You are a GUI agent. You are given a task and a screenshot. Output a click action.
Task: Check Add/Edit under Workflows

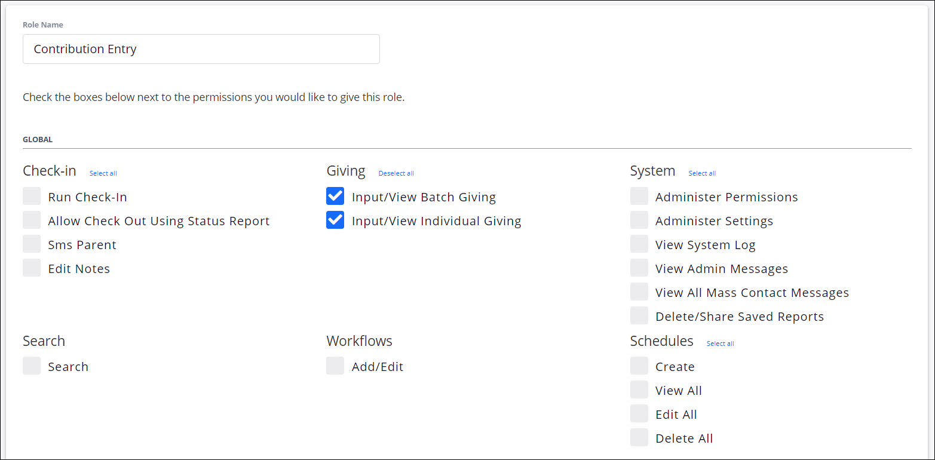(x=335, y=366)
